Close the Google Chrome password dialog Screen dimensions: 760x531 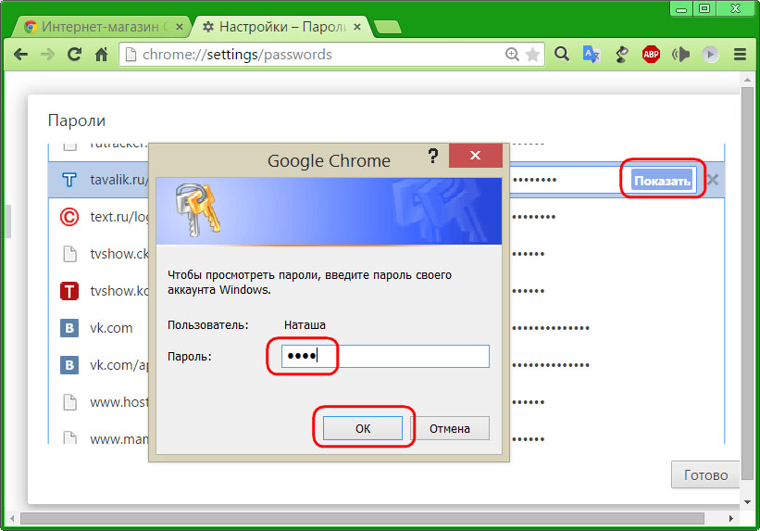click(475, 156)
